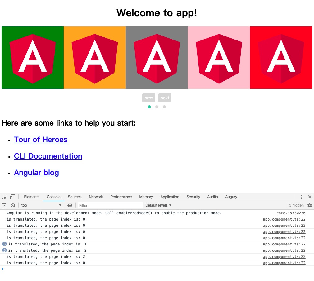
Task: Open the sidebar drawer icon next to console
Action: (x=4, y=205)
